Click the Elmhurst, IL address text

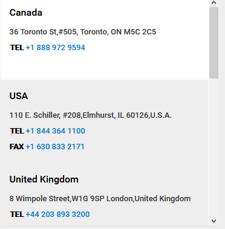pyautogui.click(x=91, y=115)
